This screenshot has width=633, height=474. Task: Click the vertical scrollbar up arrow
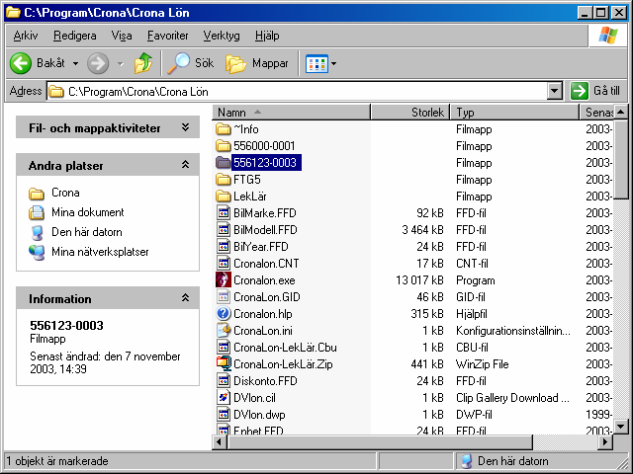(x=620, y=112)
